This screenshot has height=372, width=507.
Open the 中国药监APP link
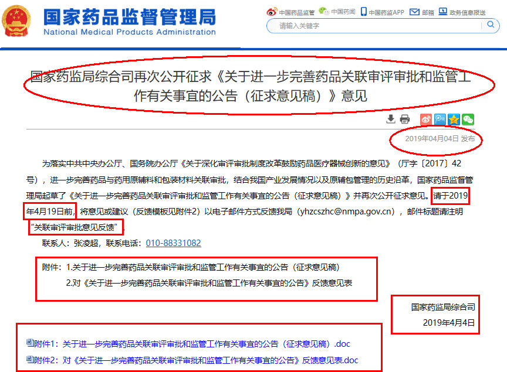(x=382, y=12)
